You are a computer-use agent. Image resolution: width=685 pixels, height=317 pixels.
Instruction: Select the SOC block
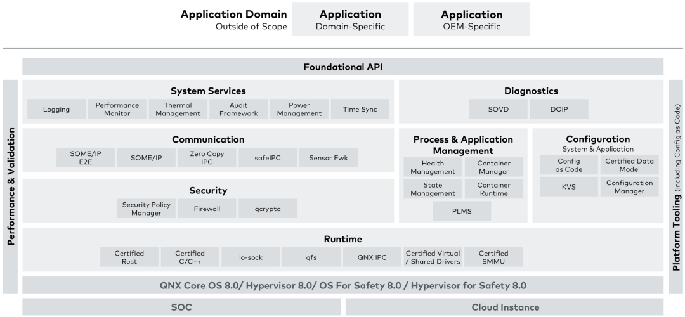pos(181,307)
